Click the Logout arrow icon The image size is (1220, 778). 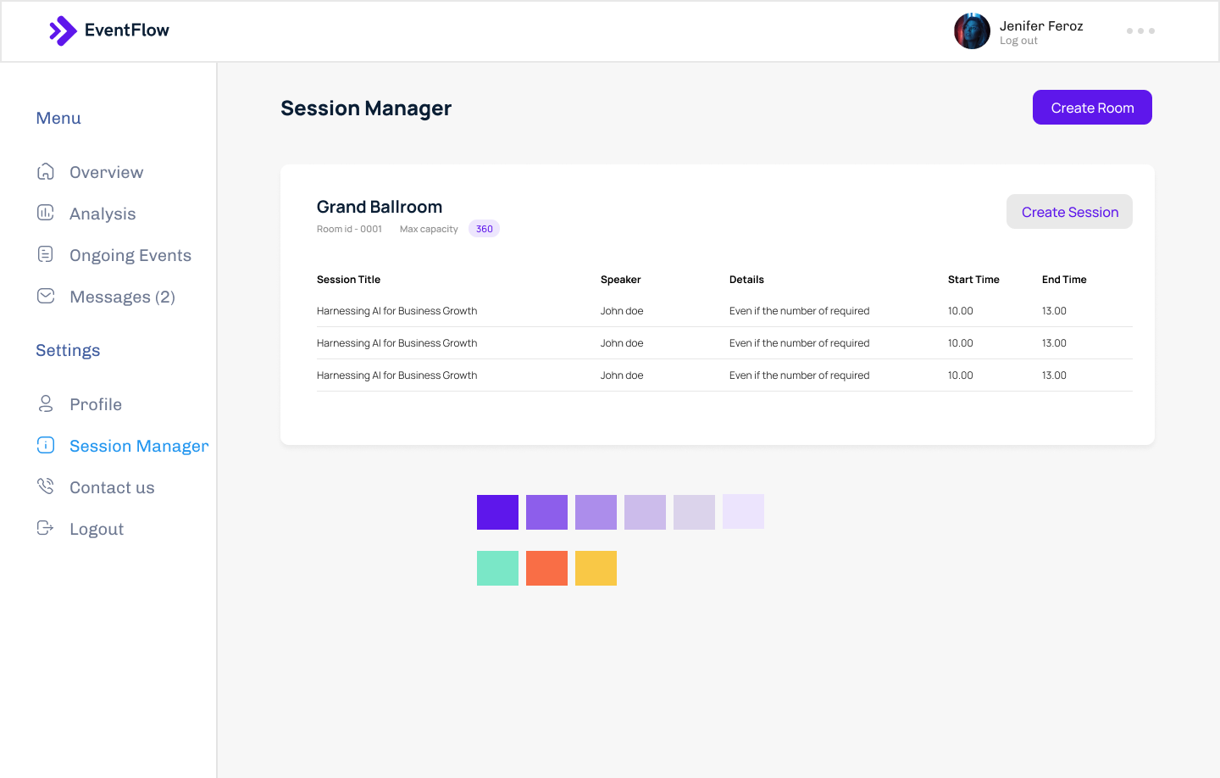(x=46, y=528)
